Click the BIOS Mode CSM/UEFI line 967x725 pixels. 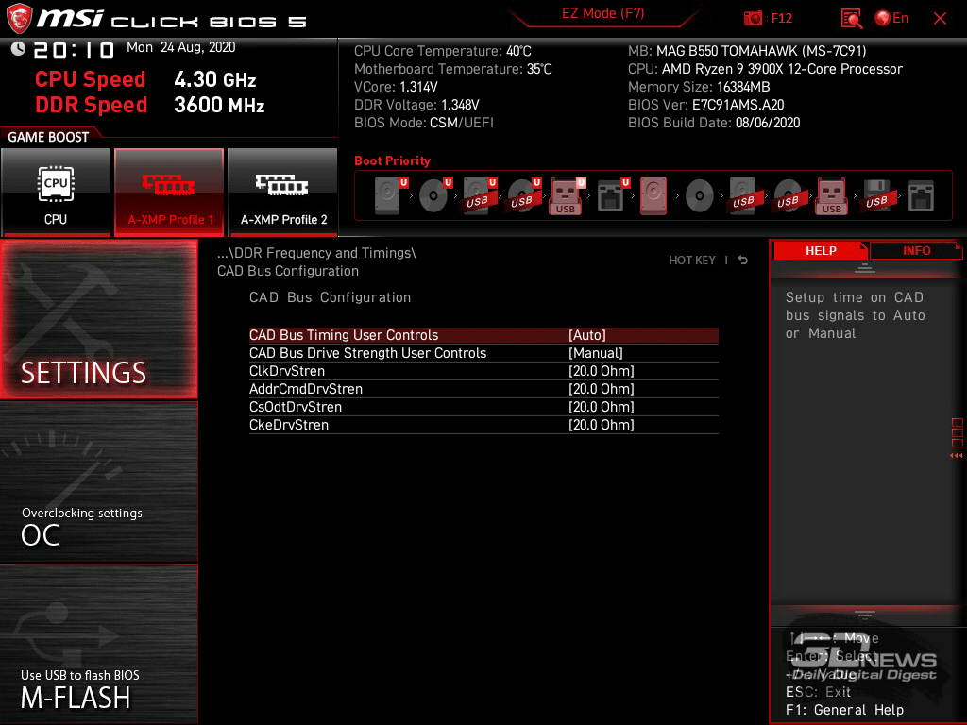tap(424, 123)
